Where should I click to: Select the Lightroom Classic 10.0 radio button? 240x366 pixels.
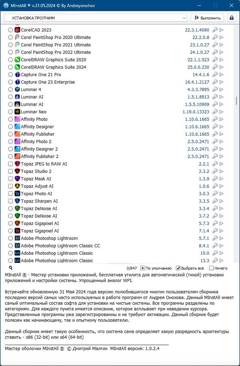point(10,253)
